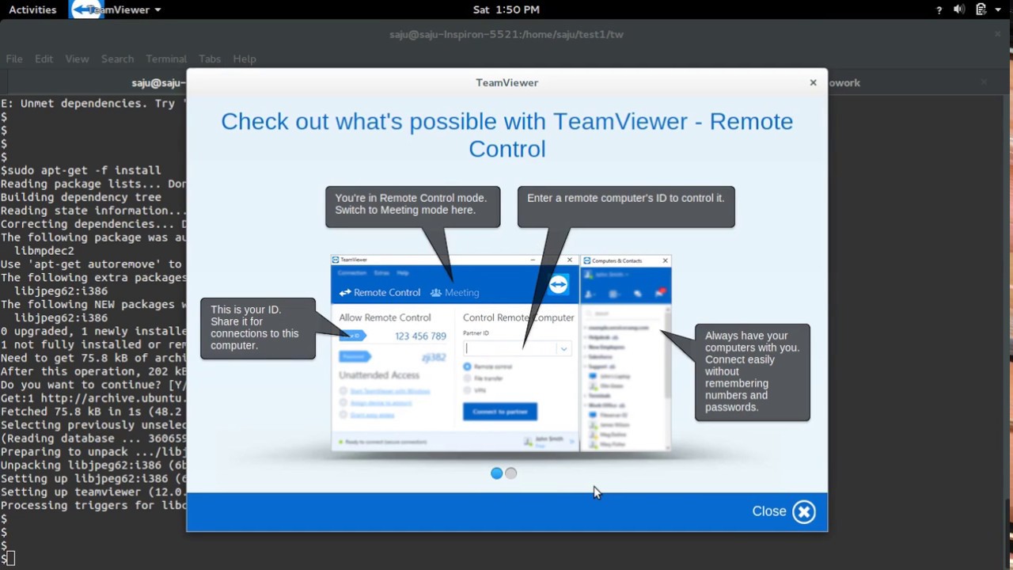Click the terminal line 'Reading package lists...'
This screenshot has width=1013, height=570.
(x=93, y=184)
